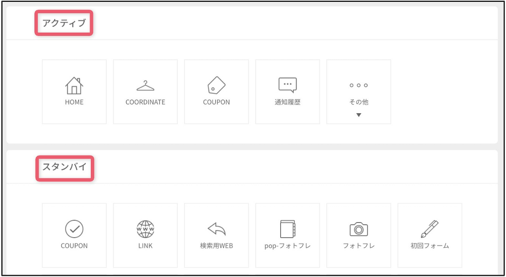Expand the その他 dropdown arrow
Image resolution: width=506 pixels, height=277 pixels.
click(358, 115)
